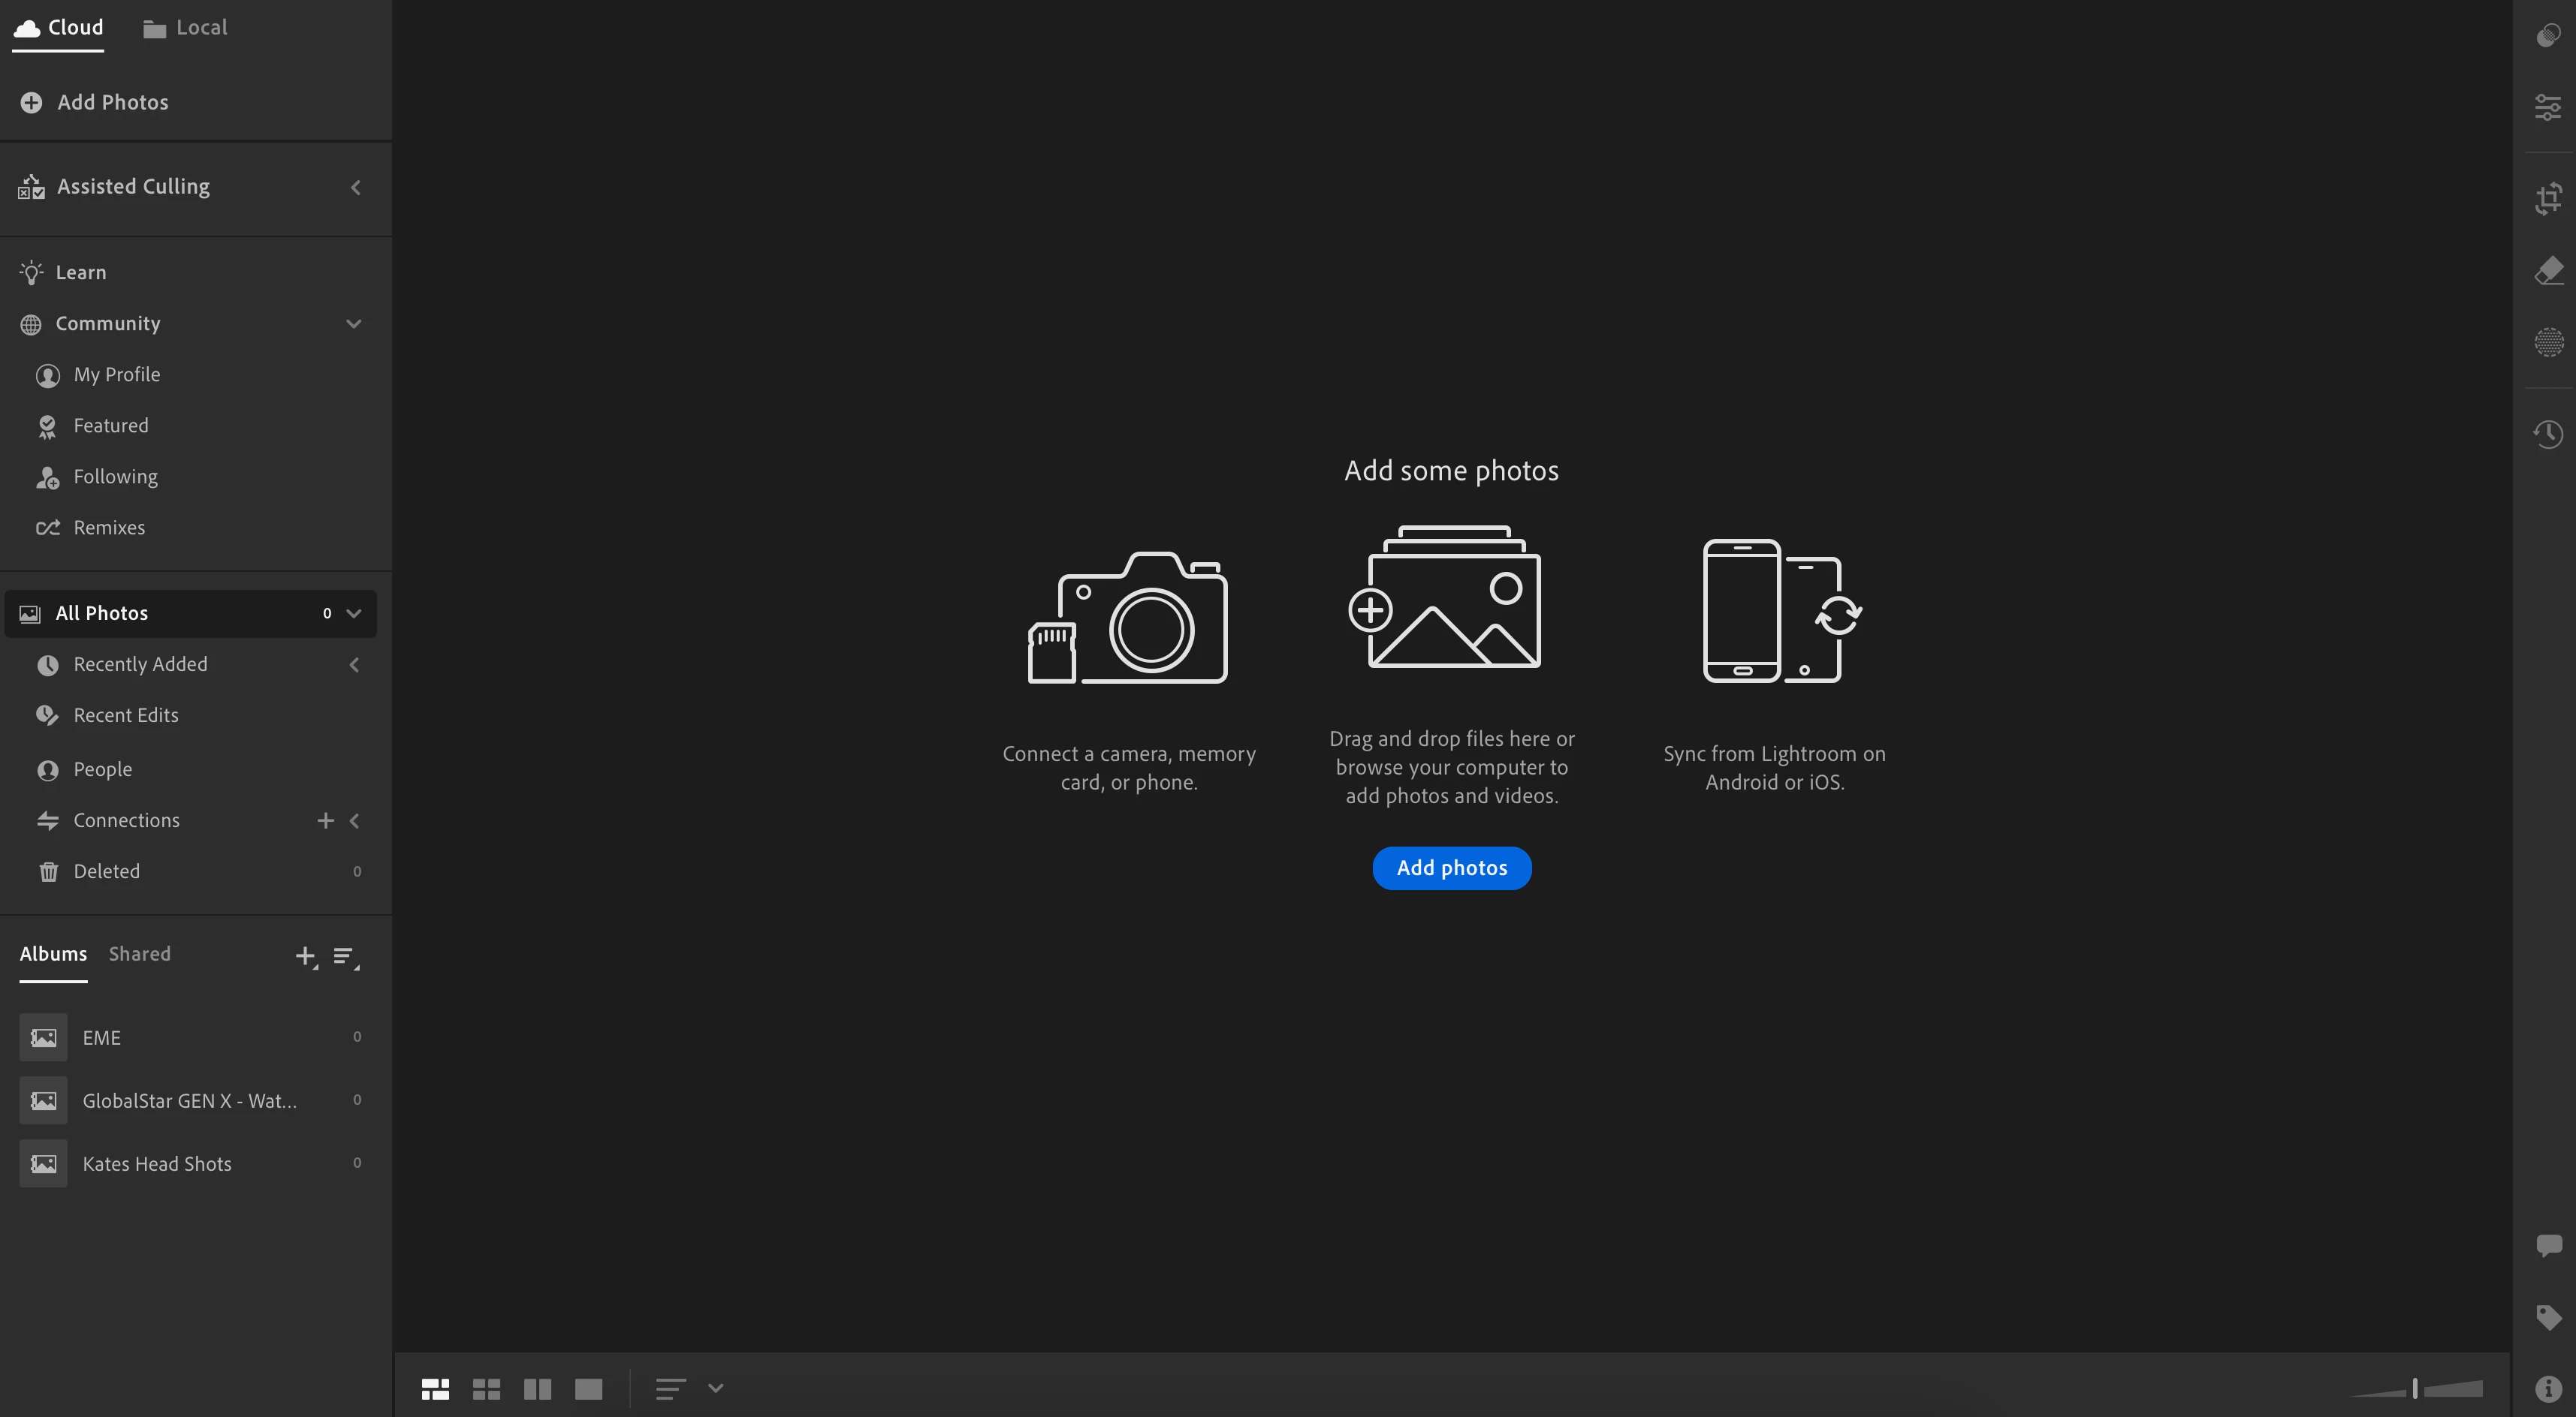This screenshot has width=2576, height=1417.
Task: Open the GlobalStar GEN X album
Action: (x=190, y=1100)
